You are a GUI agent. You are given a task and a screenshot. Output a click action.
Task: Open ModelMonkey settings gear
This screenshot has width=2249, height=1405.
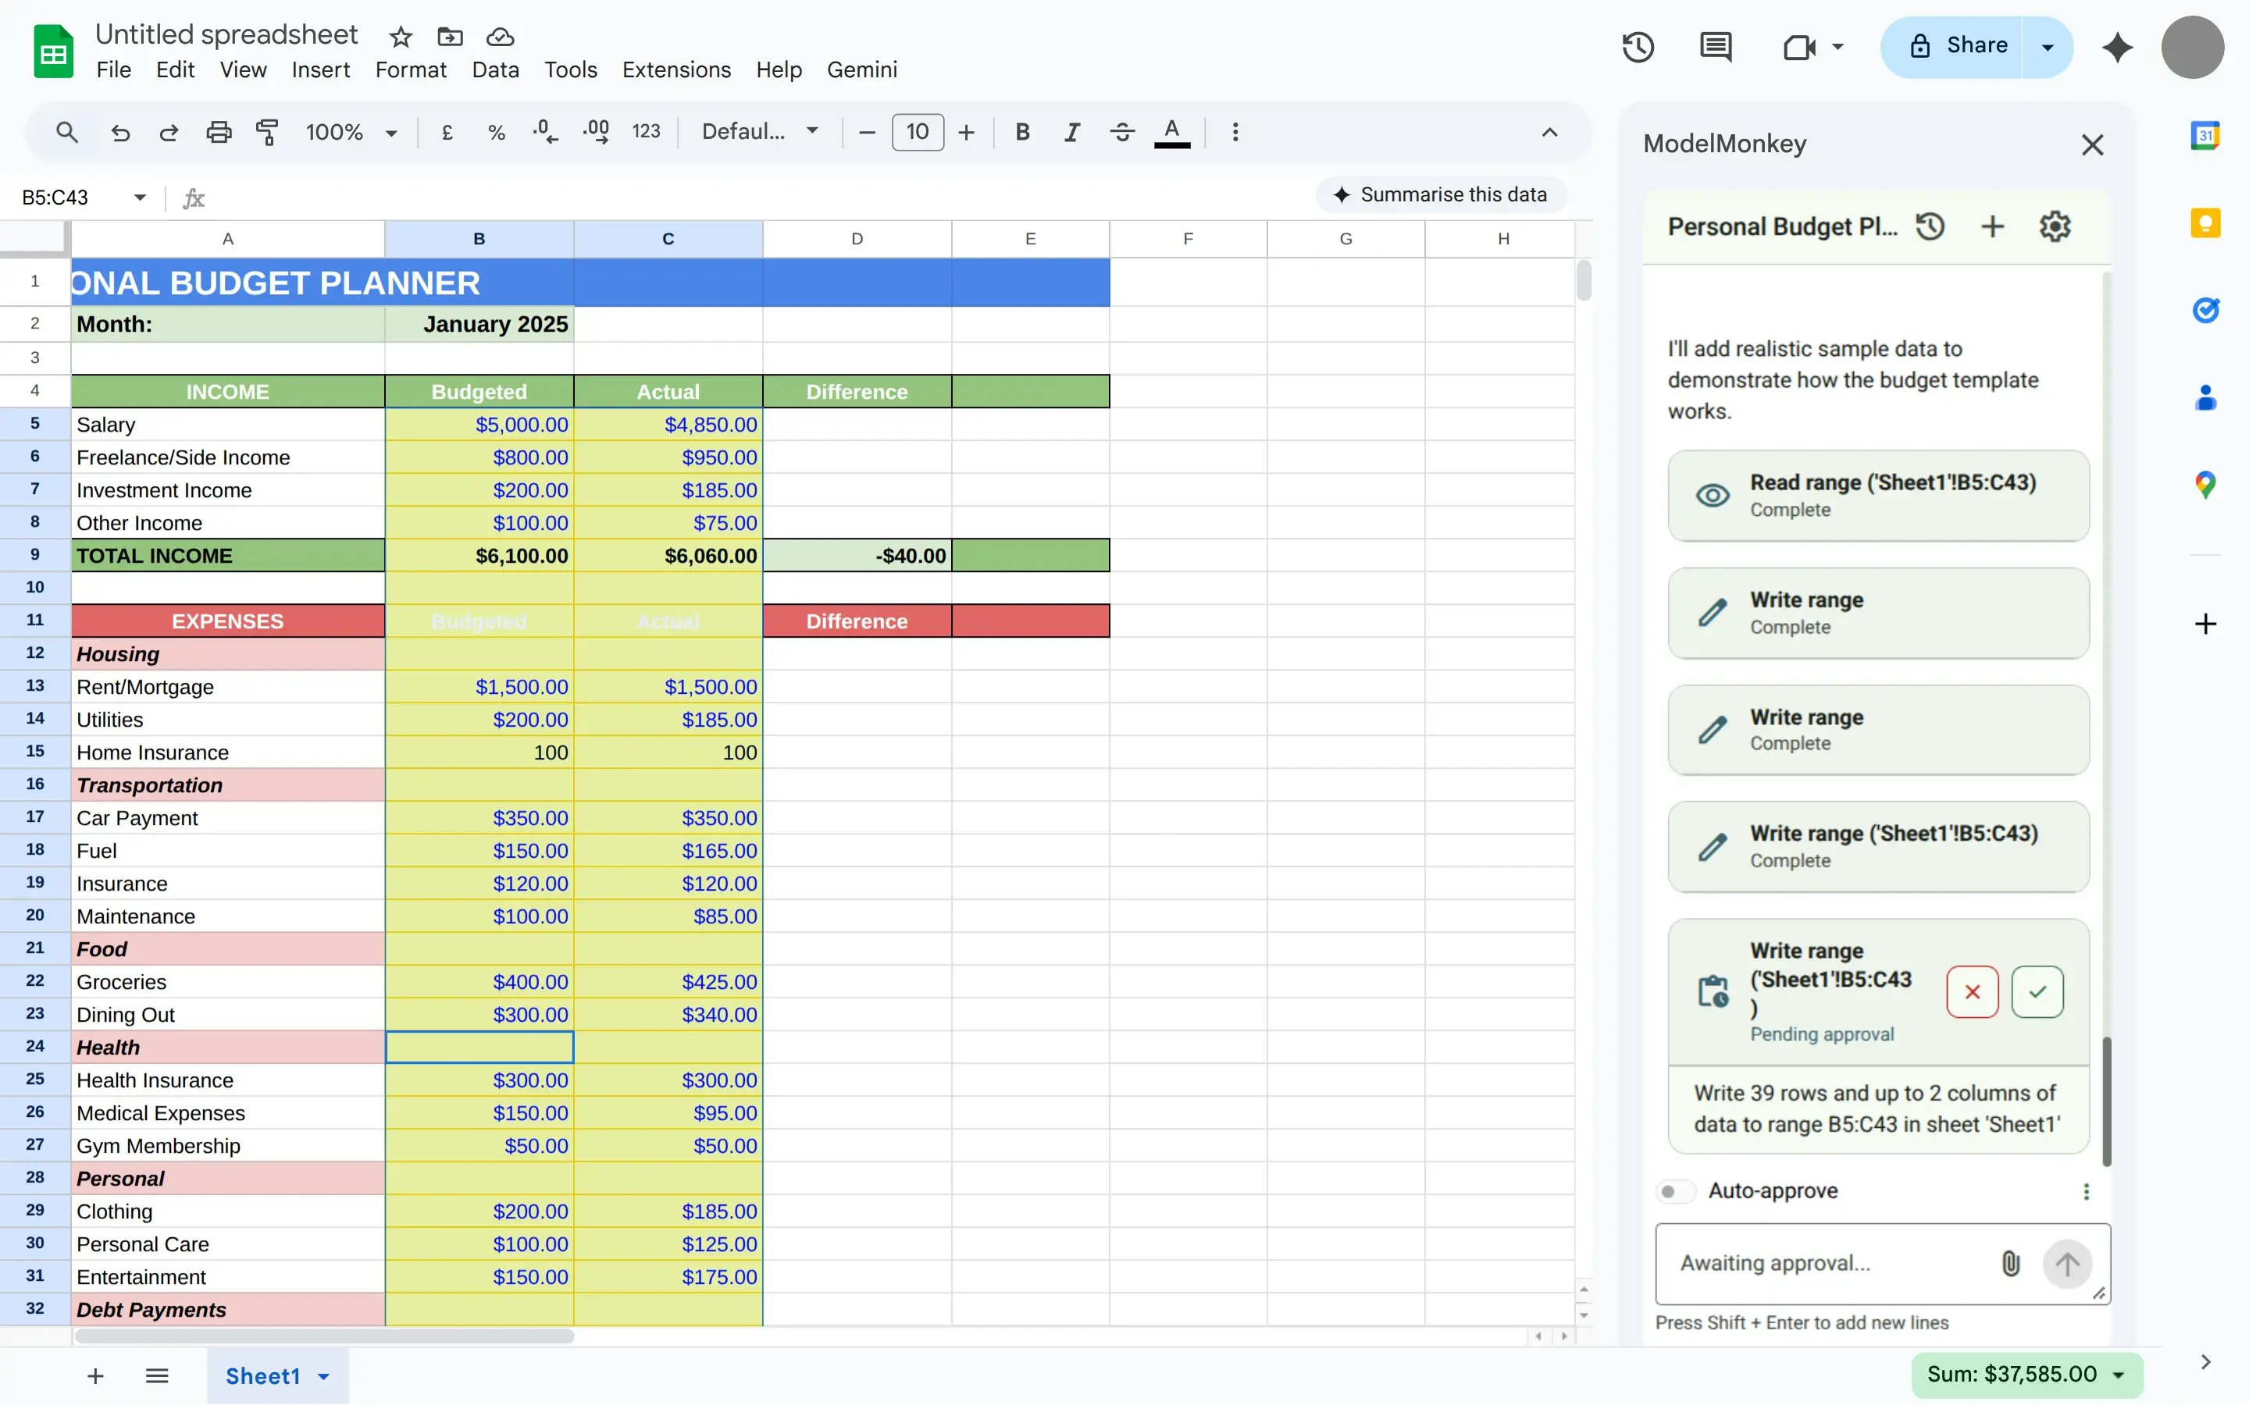point(2054,226)
